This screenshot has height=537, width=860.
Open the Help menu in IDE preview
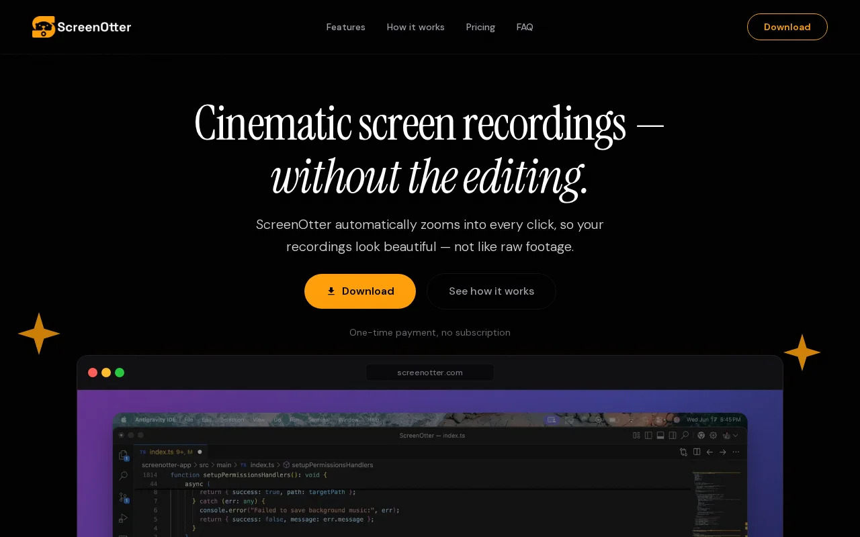(x=373, y=420)
